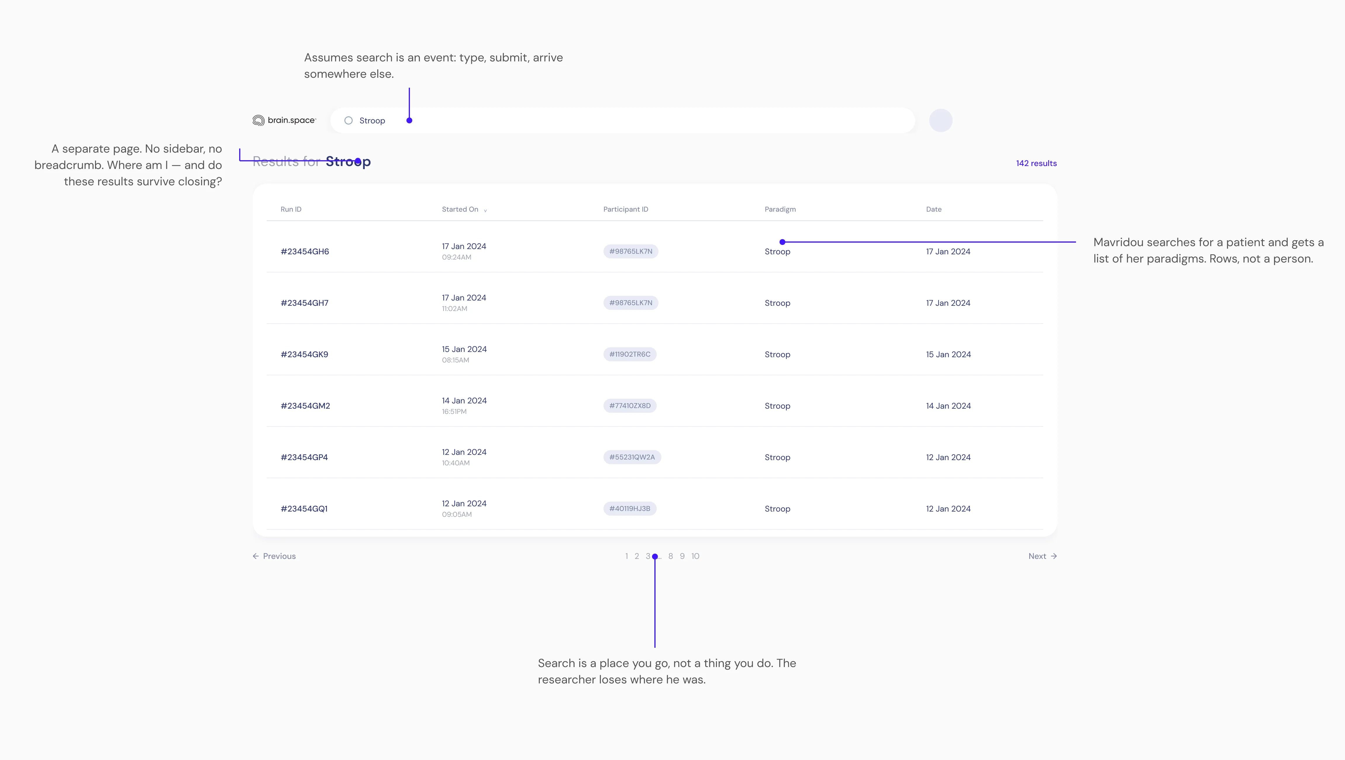Open run #23454GK9
The image size is (1345, 760).
304,354
